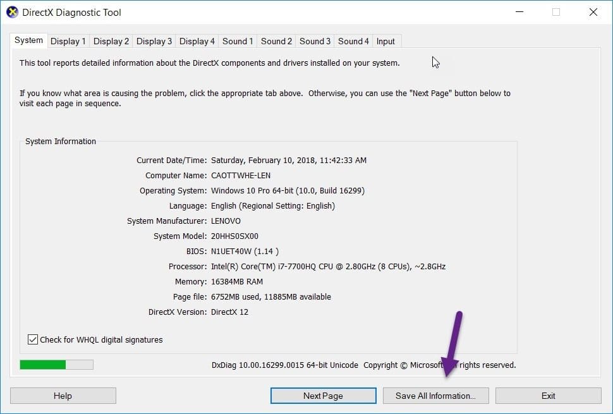Open the Display 2 tab
The height and width of the screenshot is (414, 613).
111,42
